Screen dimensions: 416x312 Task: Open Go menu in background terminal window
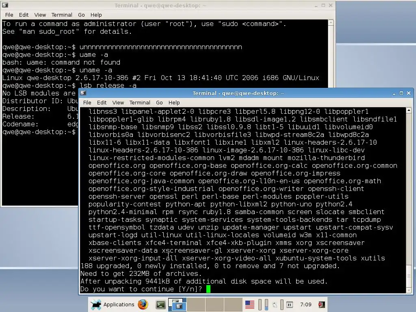click(81, 15)
